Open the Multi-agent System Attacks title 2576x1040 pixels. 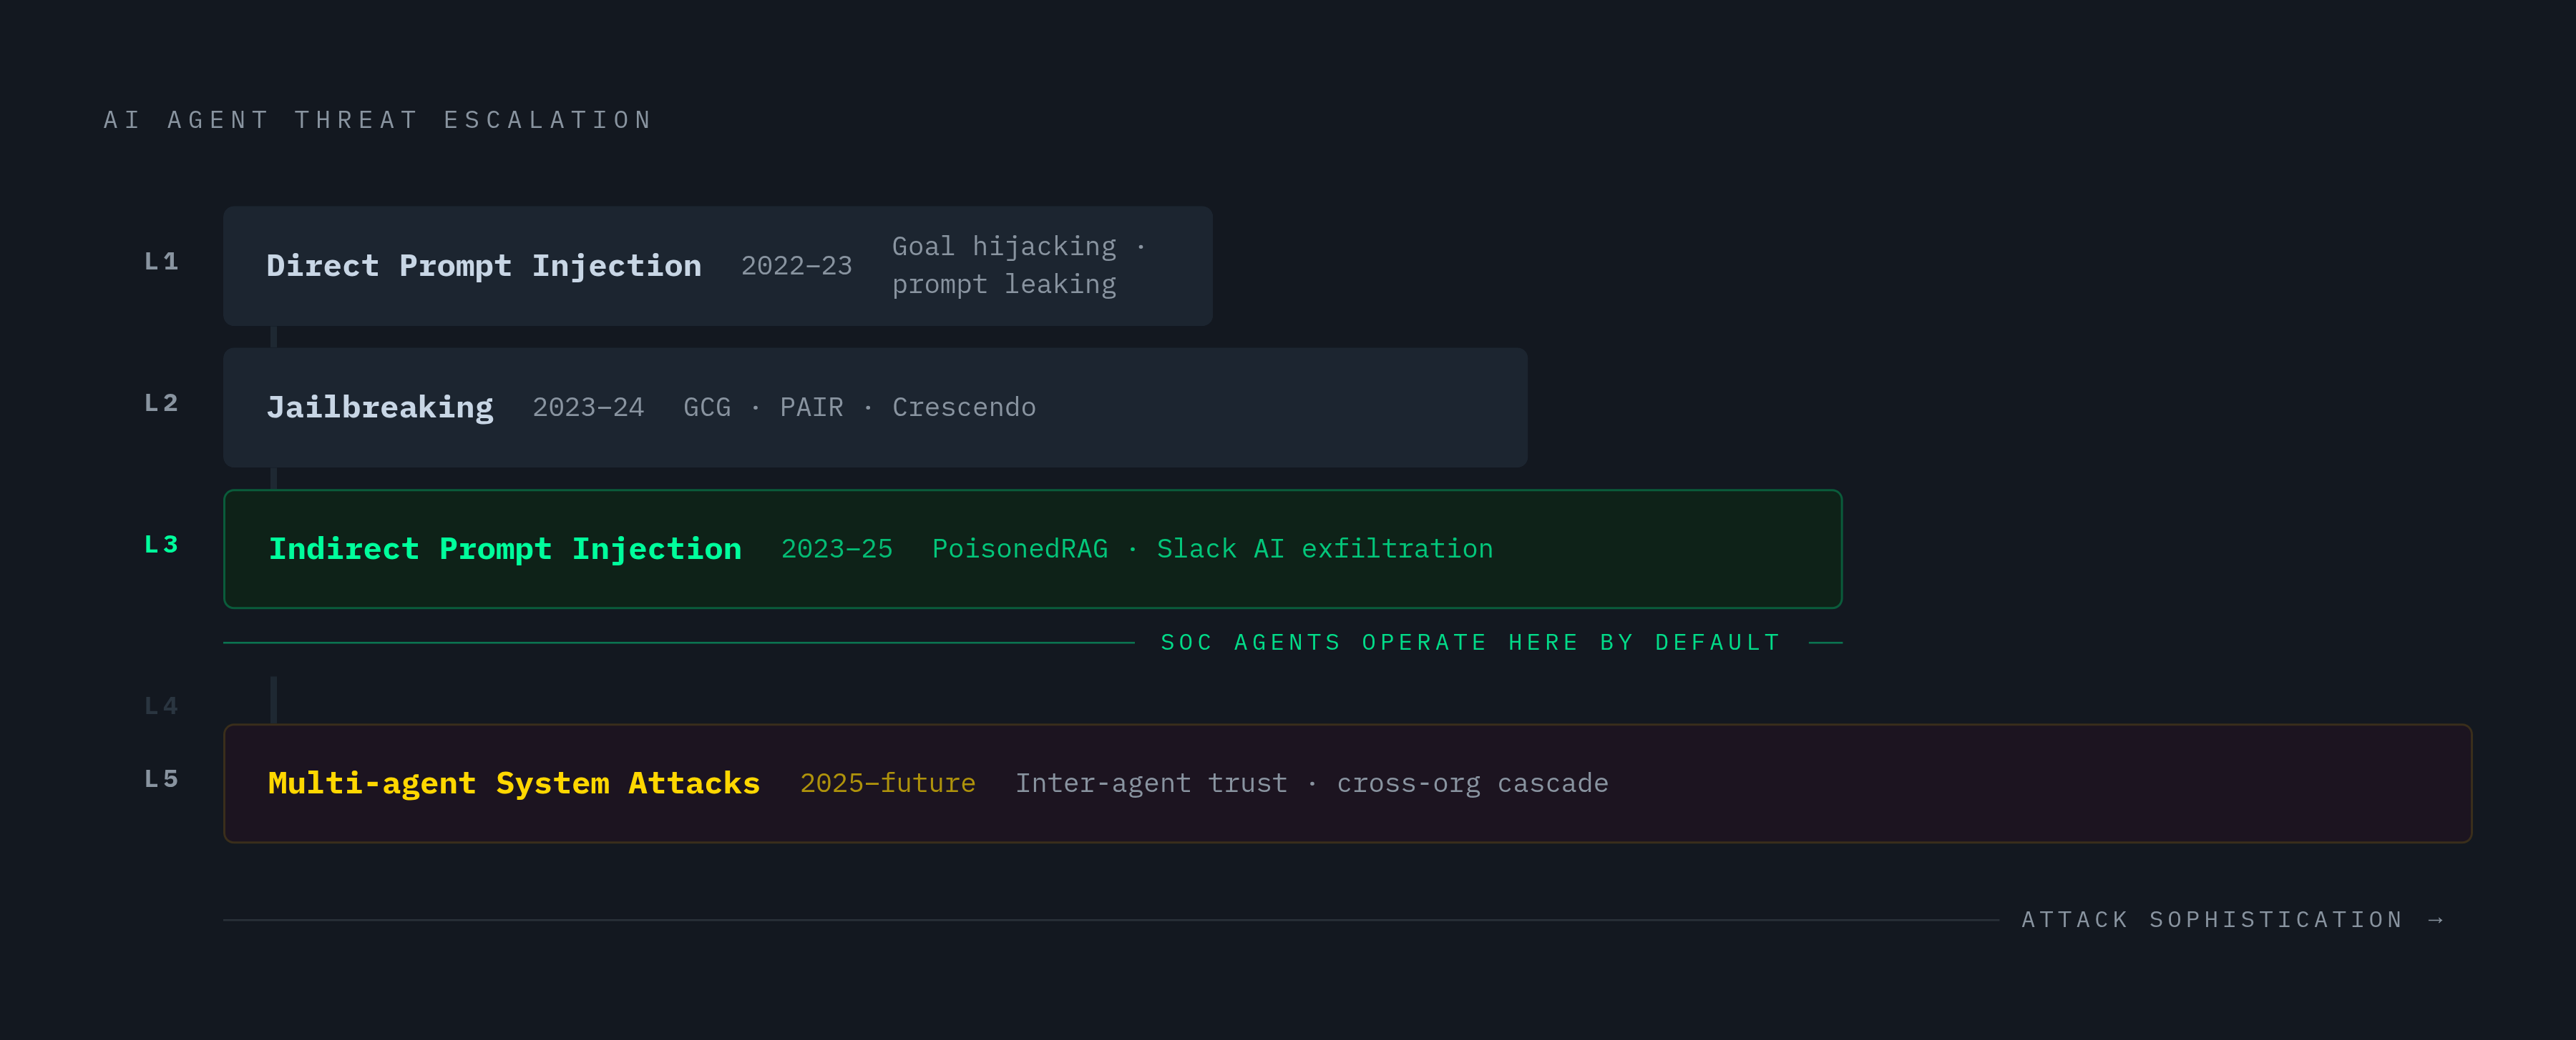pos(514,784)
